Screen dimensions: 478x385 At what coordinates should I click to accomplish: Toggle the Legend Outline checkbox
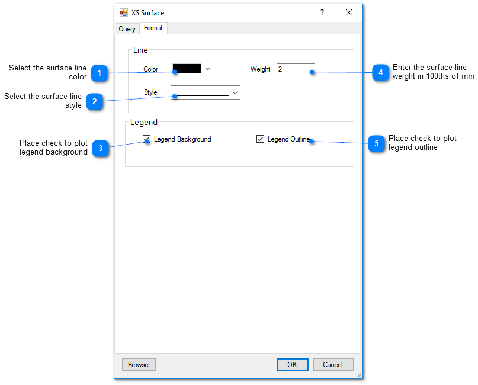click(x=260, y=139)
